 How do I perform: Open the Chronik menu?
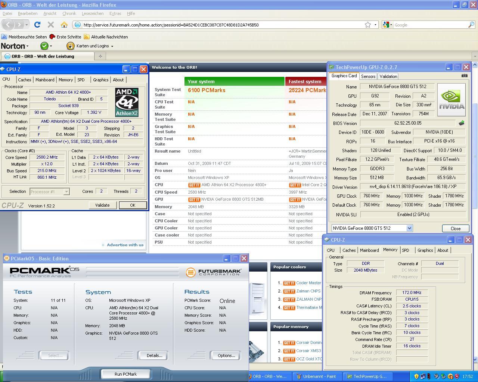69,13
